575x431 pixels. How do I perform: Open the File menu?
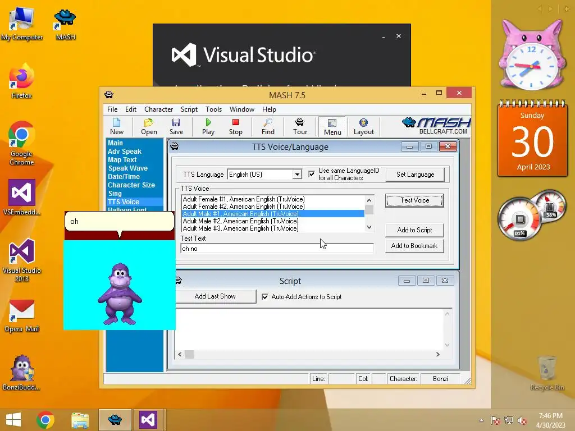pyautogui.click(x=112, y=109)
